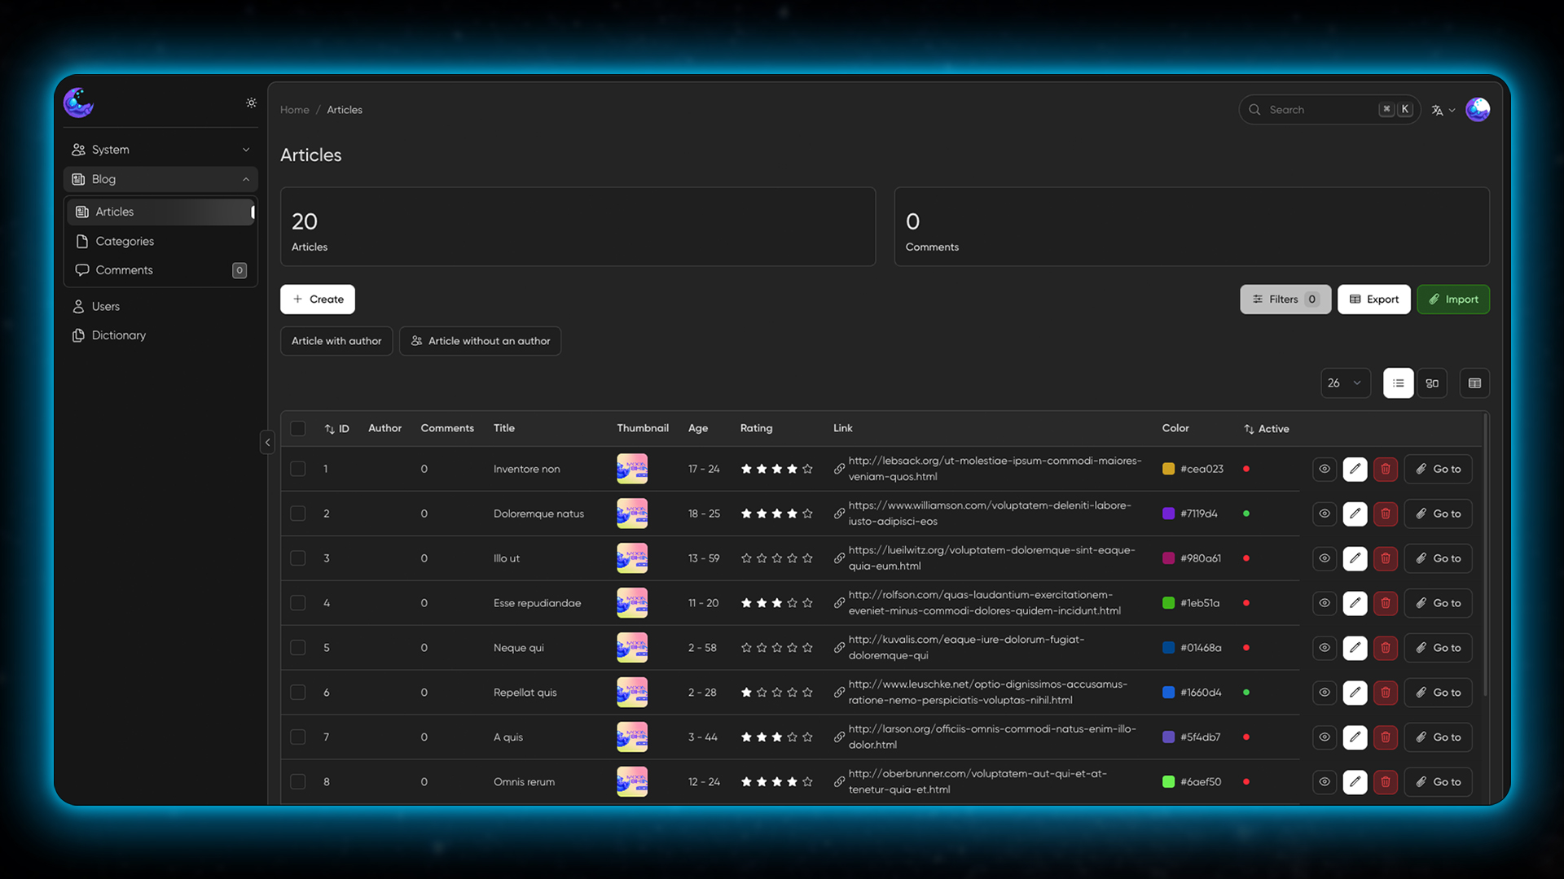Open the Filters panel
Viewport: 1564px width, 879px height.
[1285, 300]
